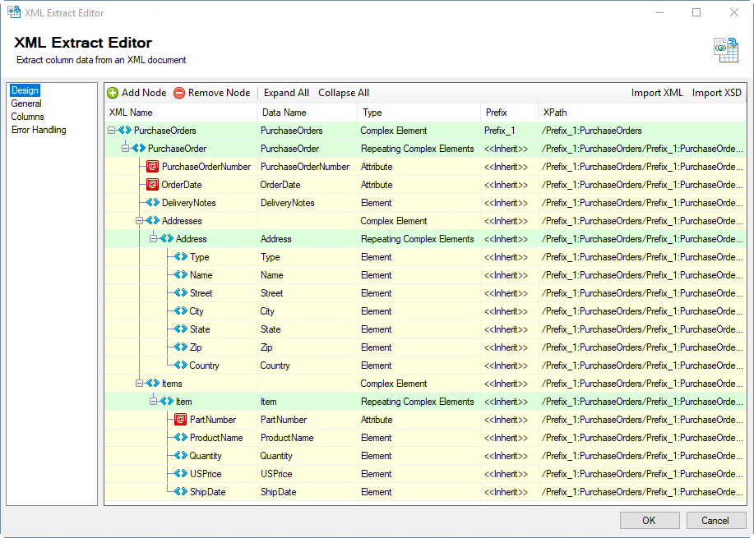Click the ProductName element icon
This screenshot has height=538, width=754.
(x=181, y=437)
